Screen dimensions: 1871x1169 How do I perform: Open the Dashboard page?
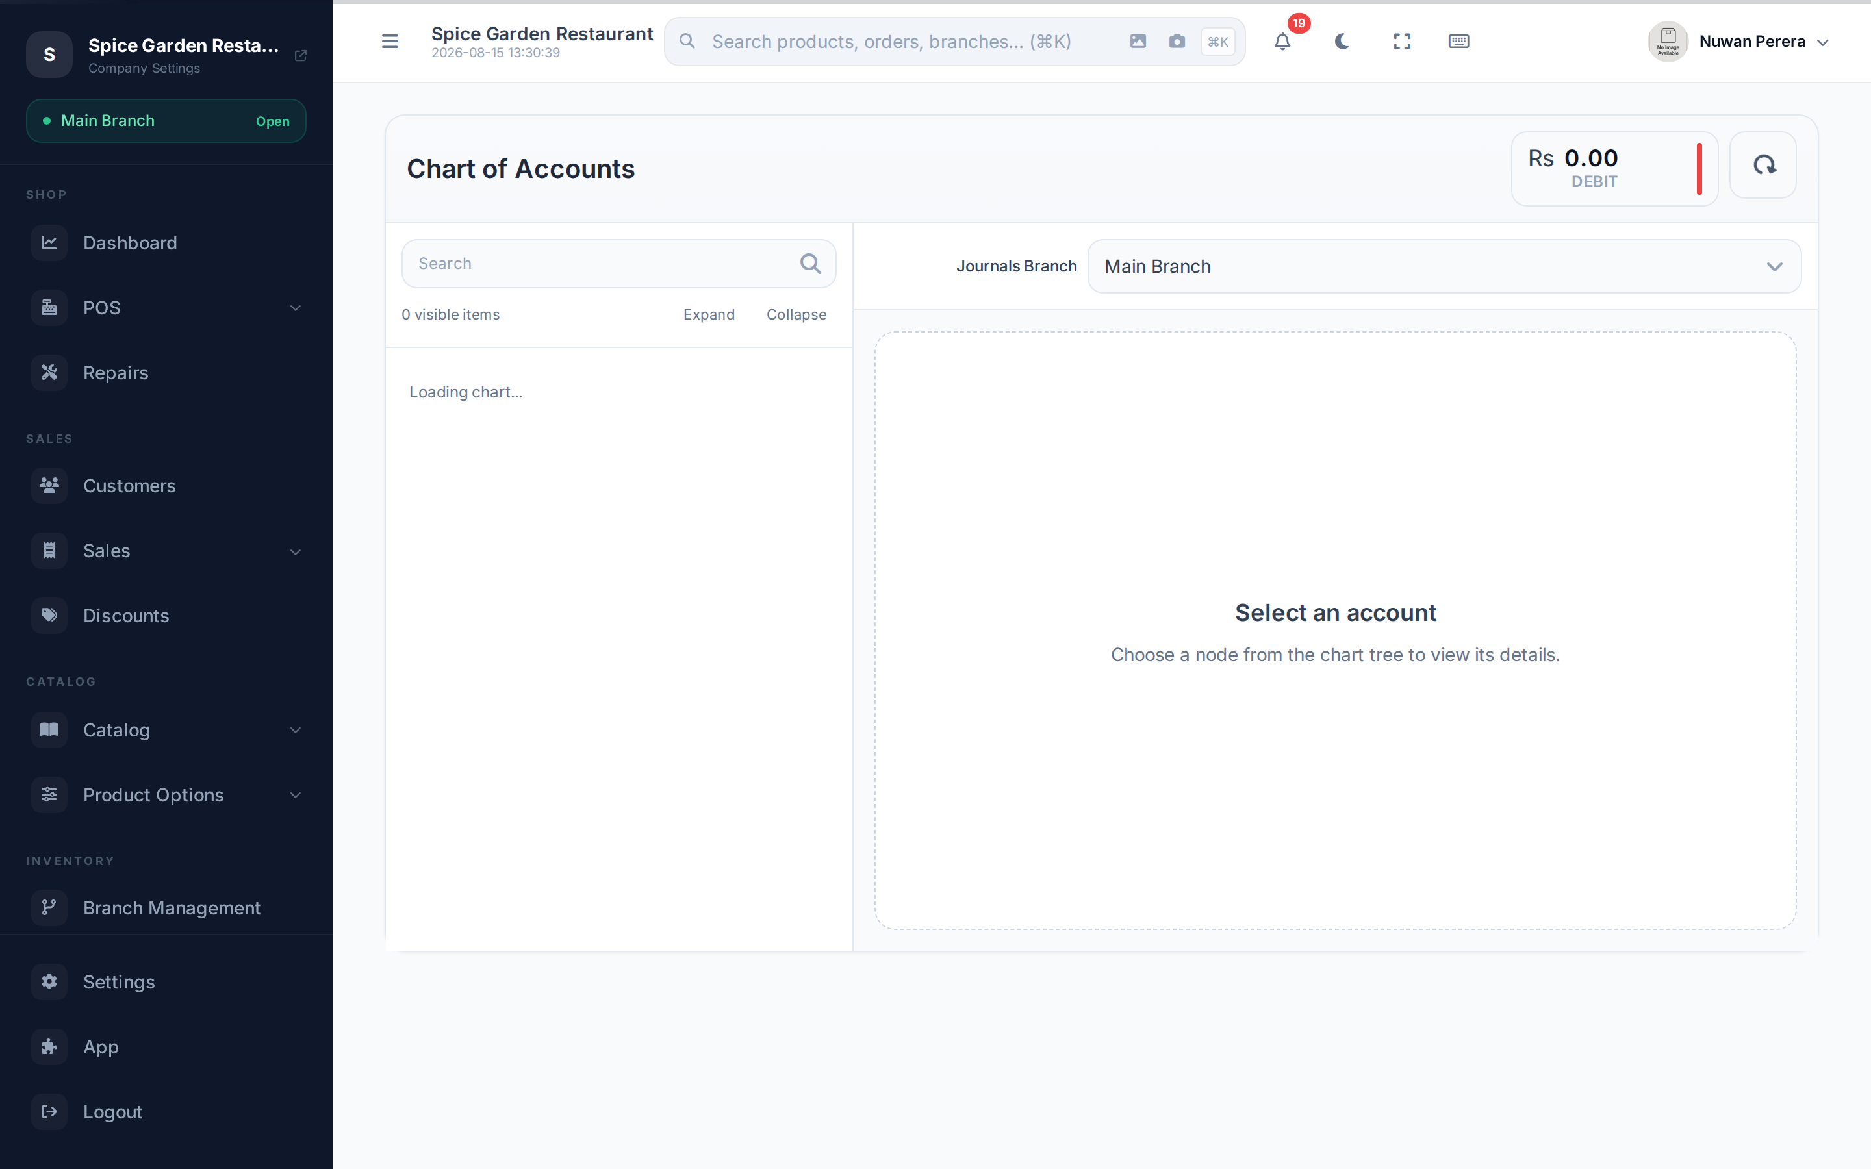(166, 243)
